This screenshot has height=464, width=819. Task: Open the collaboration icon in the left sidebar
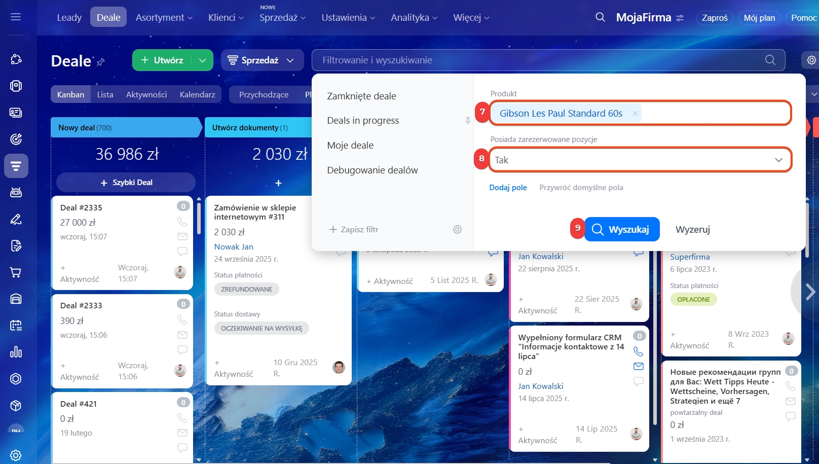point(16,59)
